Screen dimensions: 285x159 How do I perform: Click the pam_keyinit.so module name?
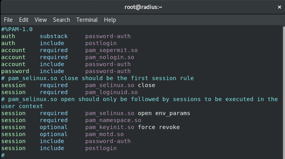click(x=109, y=127)
